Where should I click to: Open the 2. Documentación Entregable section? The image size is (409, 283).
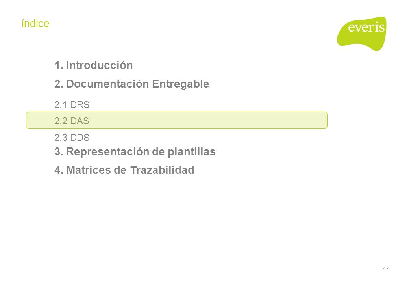[x=132, y=84]
